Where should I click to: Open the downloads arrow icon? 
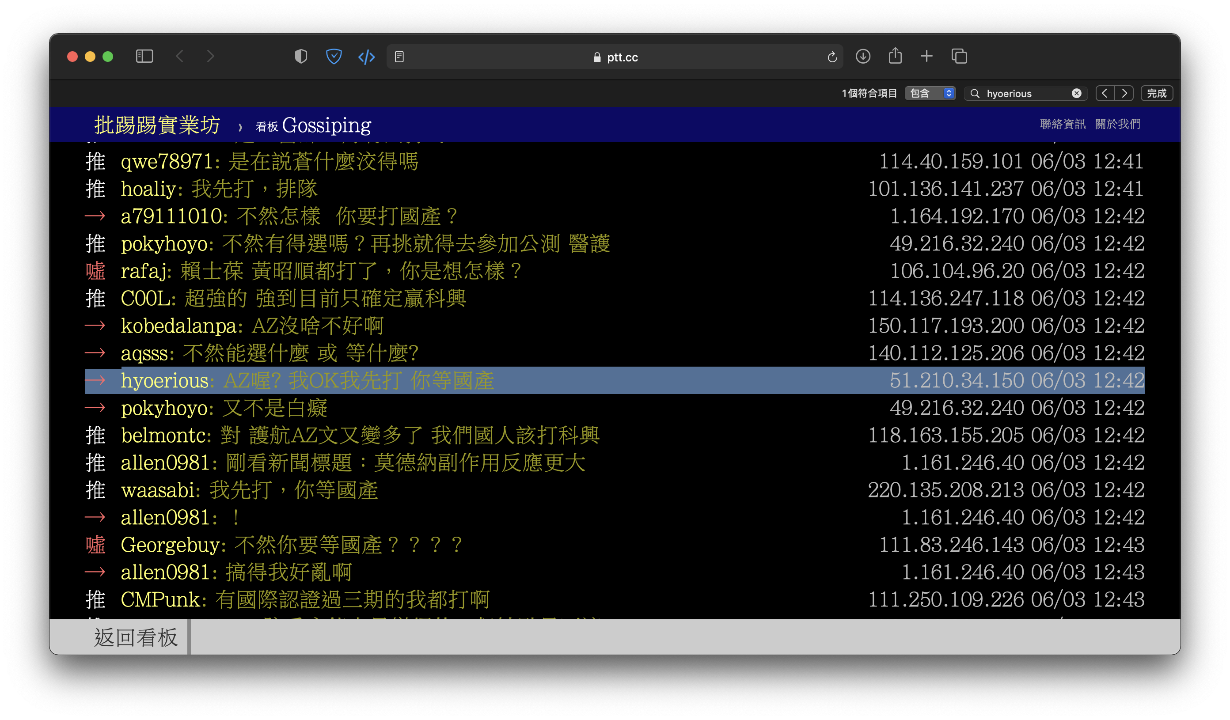click(x=862, y=57)
